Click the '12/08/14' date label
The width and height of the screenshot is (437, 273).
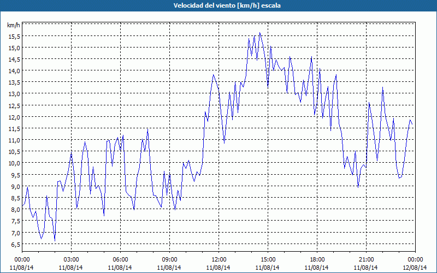coord(415,268)
